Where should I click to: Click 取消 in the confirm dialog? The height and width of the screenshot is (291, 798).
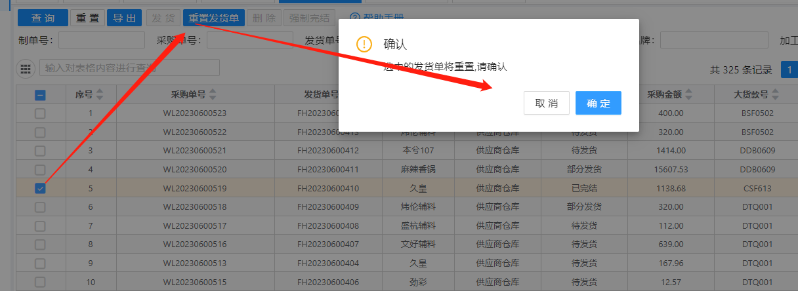546,103
